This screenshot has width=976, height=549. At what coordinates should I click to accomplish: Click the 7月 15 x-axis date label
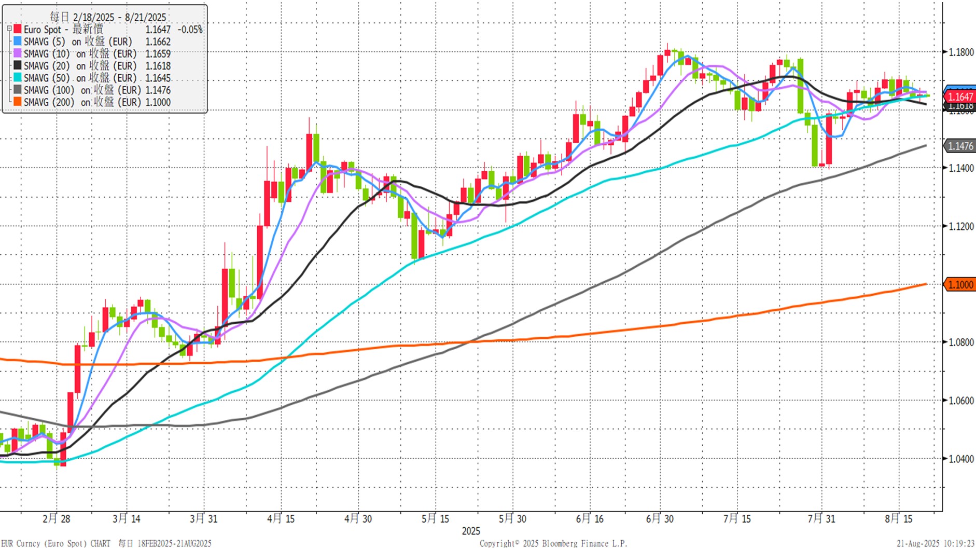coord(737,518)
